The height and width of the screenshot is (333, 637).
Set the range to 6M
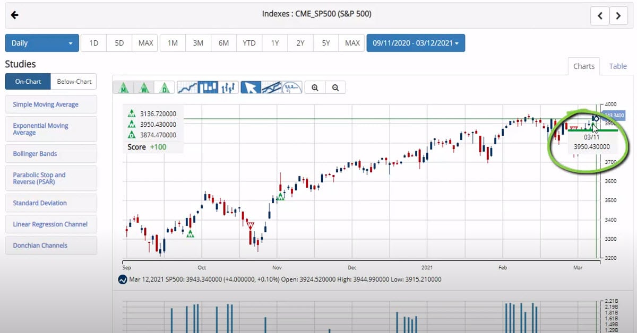pos(223,43)
